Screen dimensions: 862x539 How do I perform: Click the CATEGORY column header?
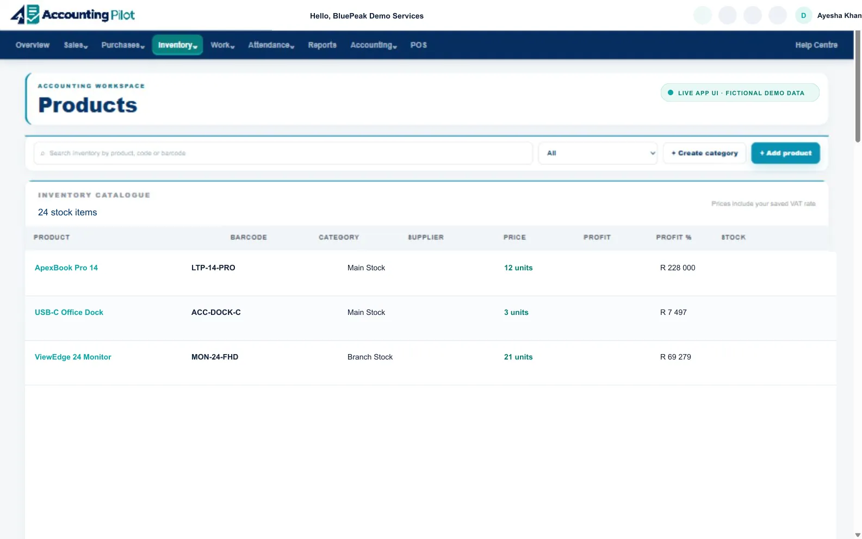pos(339,238)
